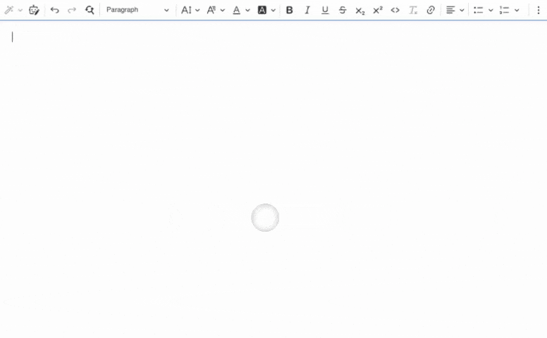The height and width of the screenshot is (338, 547).
Task: Open Find and Replace tool
Action: [90, 10]
